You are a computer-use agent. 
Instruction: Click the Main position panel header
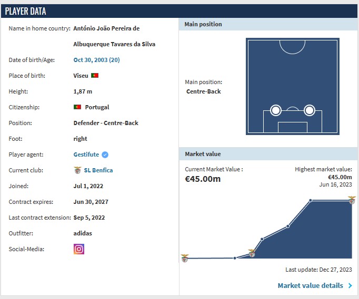click(203, 24)
